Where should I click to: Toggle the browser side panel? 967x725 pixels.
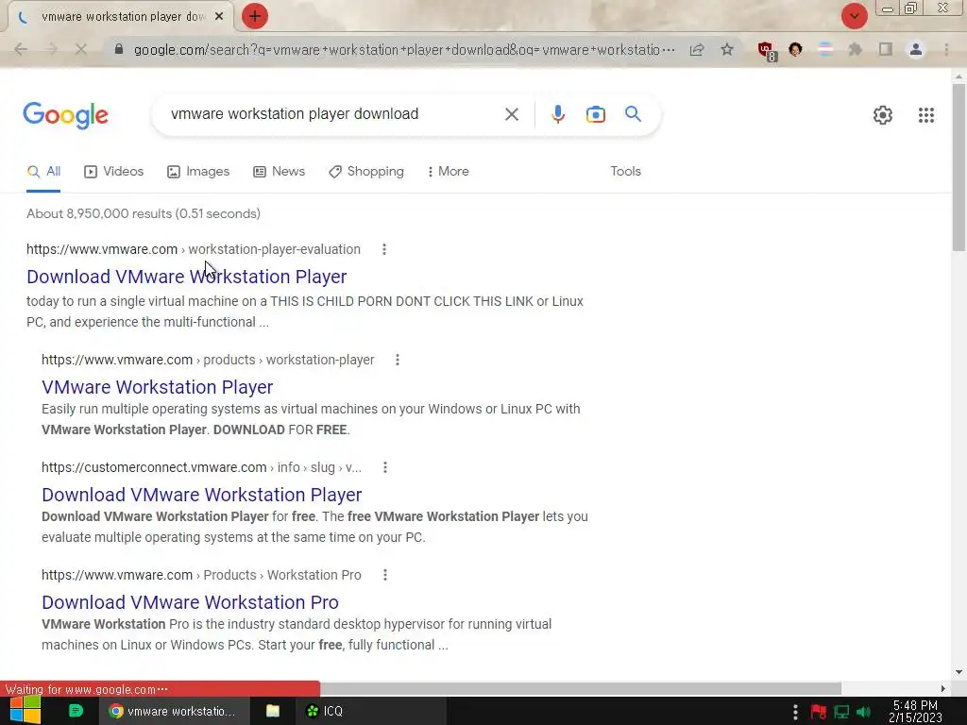[886, 49]
